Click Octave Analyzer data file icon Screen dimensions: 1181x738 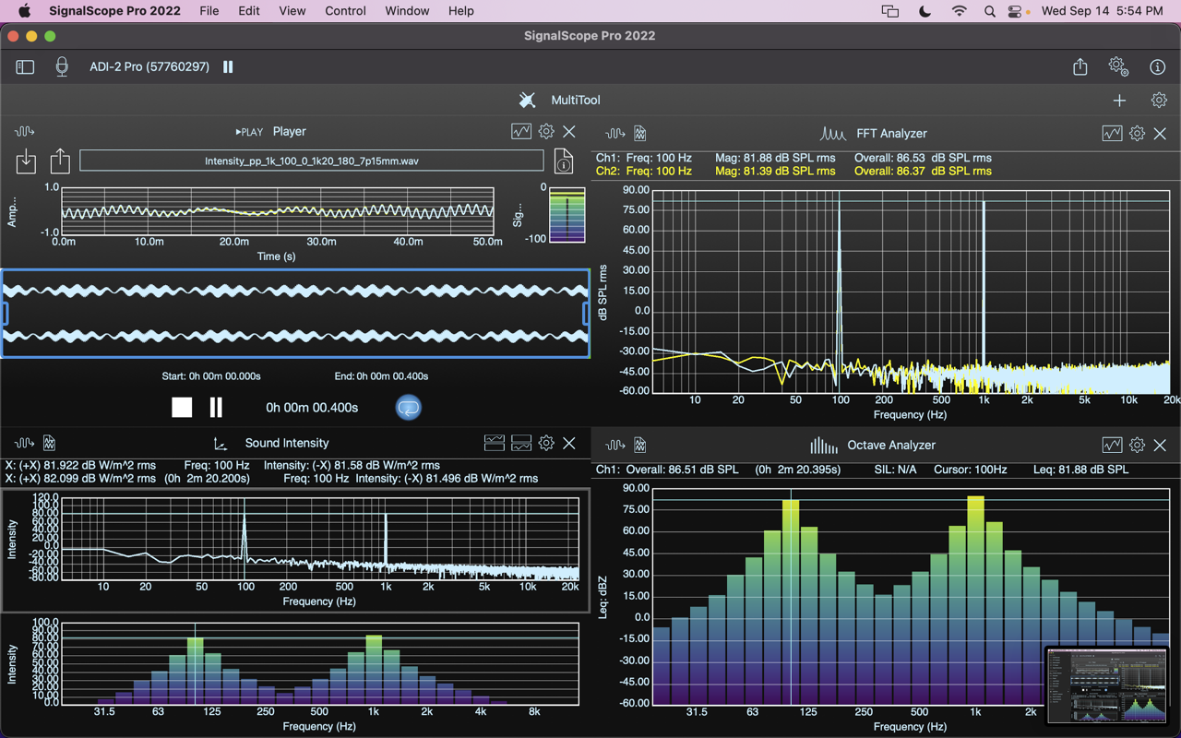point(640,446)
